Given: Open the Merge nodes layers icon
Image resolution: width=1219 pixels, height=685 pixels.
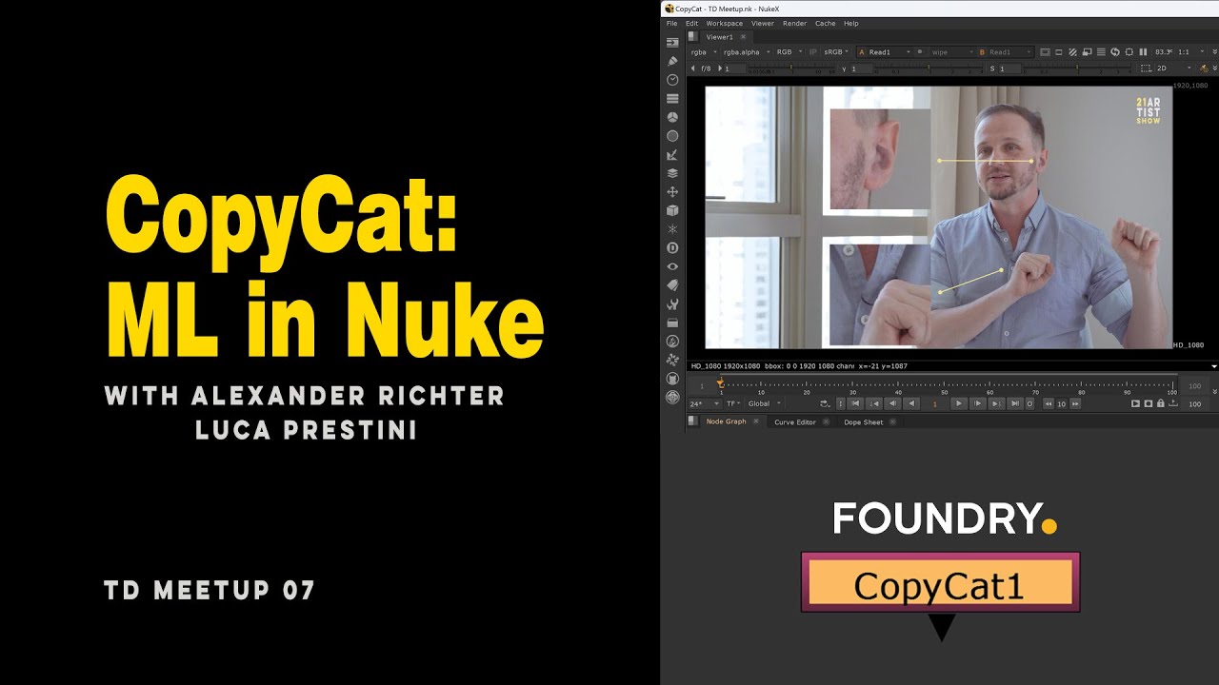Looking at the screenshot, I should tap(672, 173).
